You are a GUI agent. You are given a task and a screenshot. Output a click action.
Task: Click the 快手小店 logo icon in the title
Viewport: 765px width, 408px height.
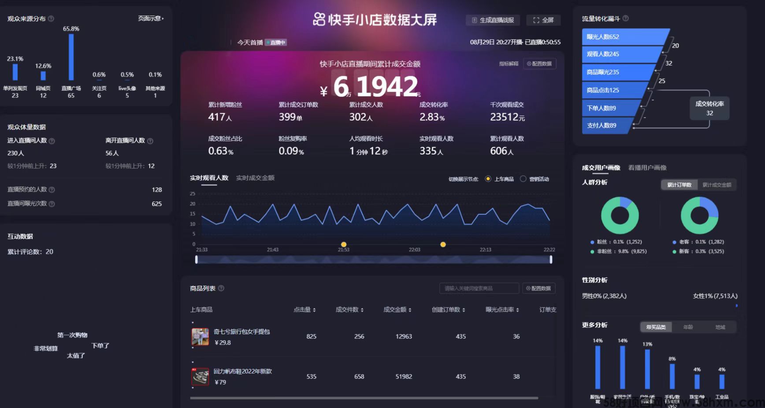point(319,19)
